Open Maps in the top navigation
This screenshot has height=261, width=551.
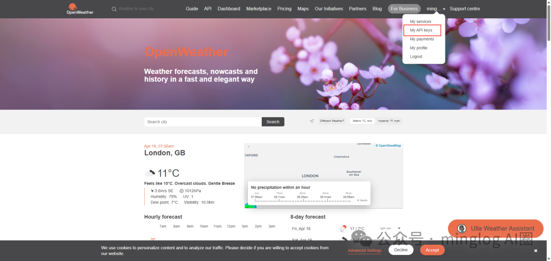[303, 9]
